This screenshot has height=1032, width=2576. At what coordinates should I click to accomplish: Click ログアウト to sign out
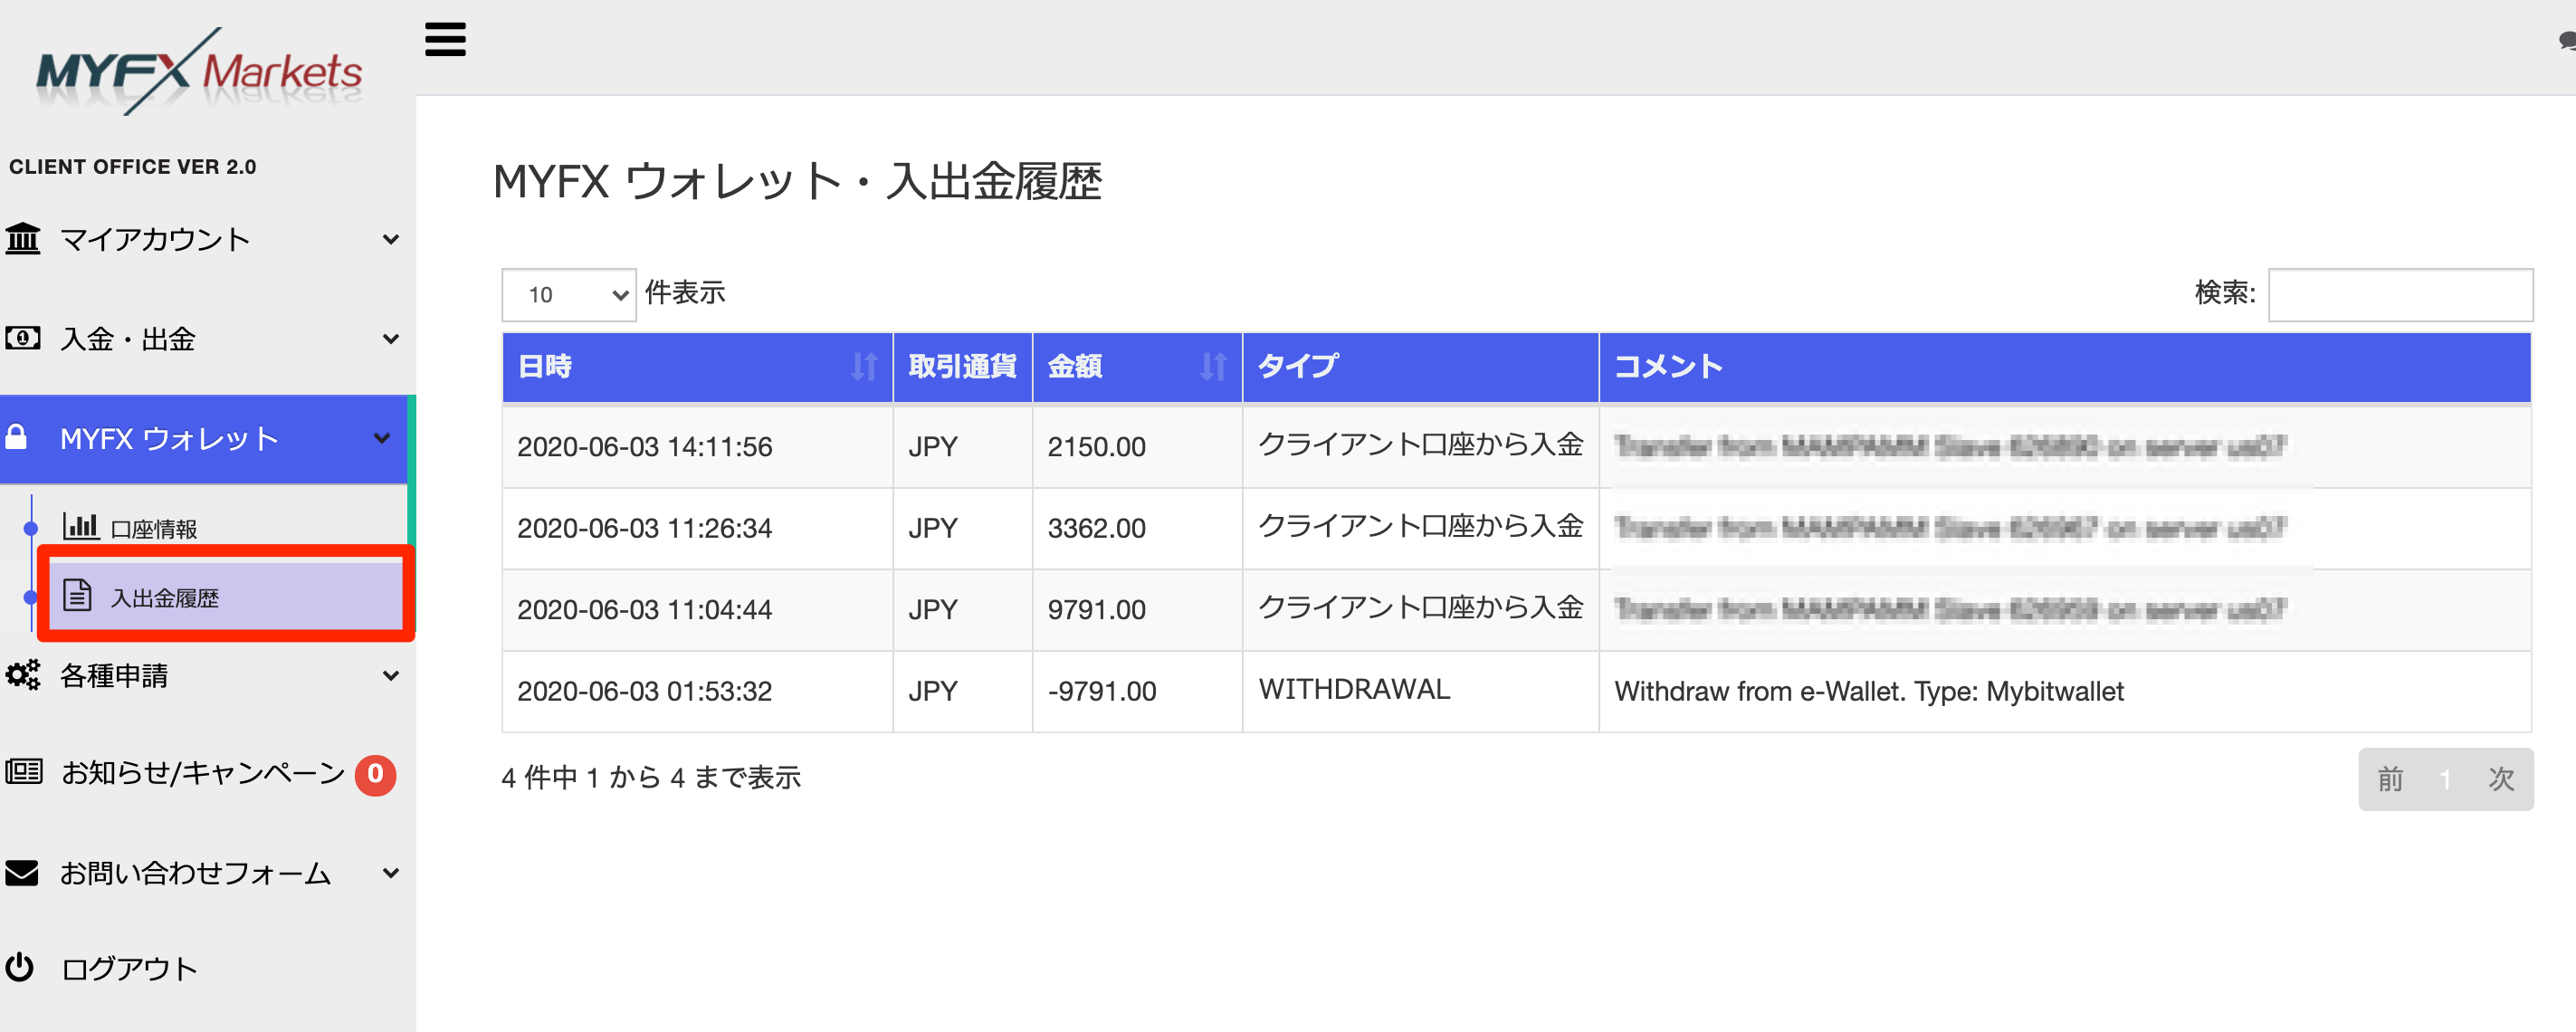[x=130, y=969]
